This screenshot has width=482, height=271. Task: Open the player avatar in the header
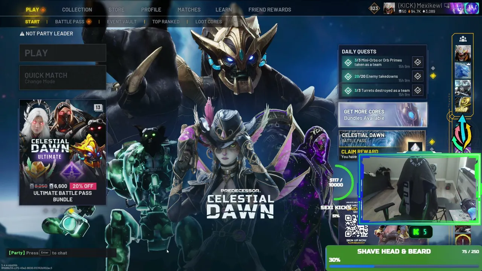(389, 8)
